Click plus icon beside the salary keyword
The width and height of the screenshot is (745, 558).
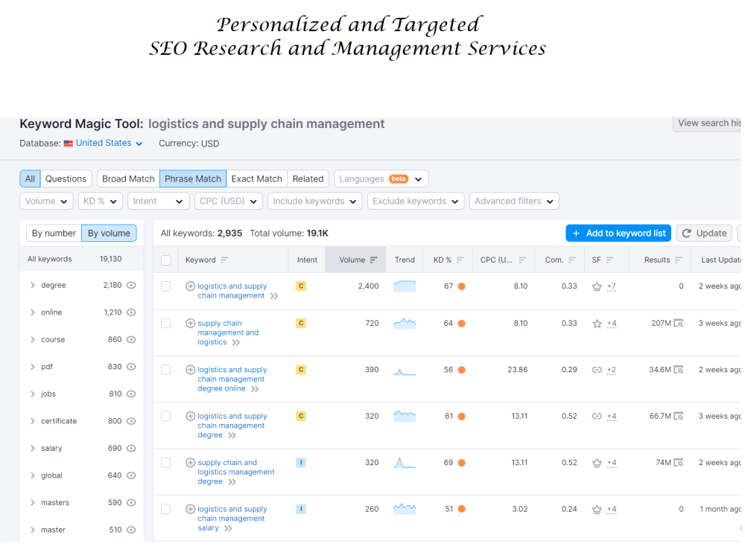pos(190,509)
